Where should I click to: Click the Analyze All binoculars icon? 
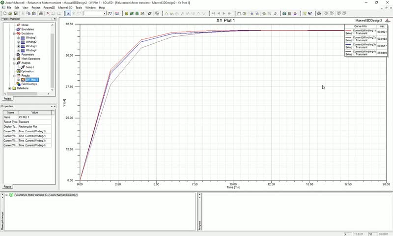click(x=284, y=13)
